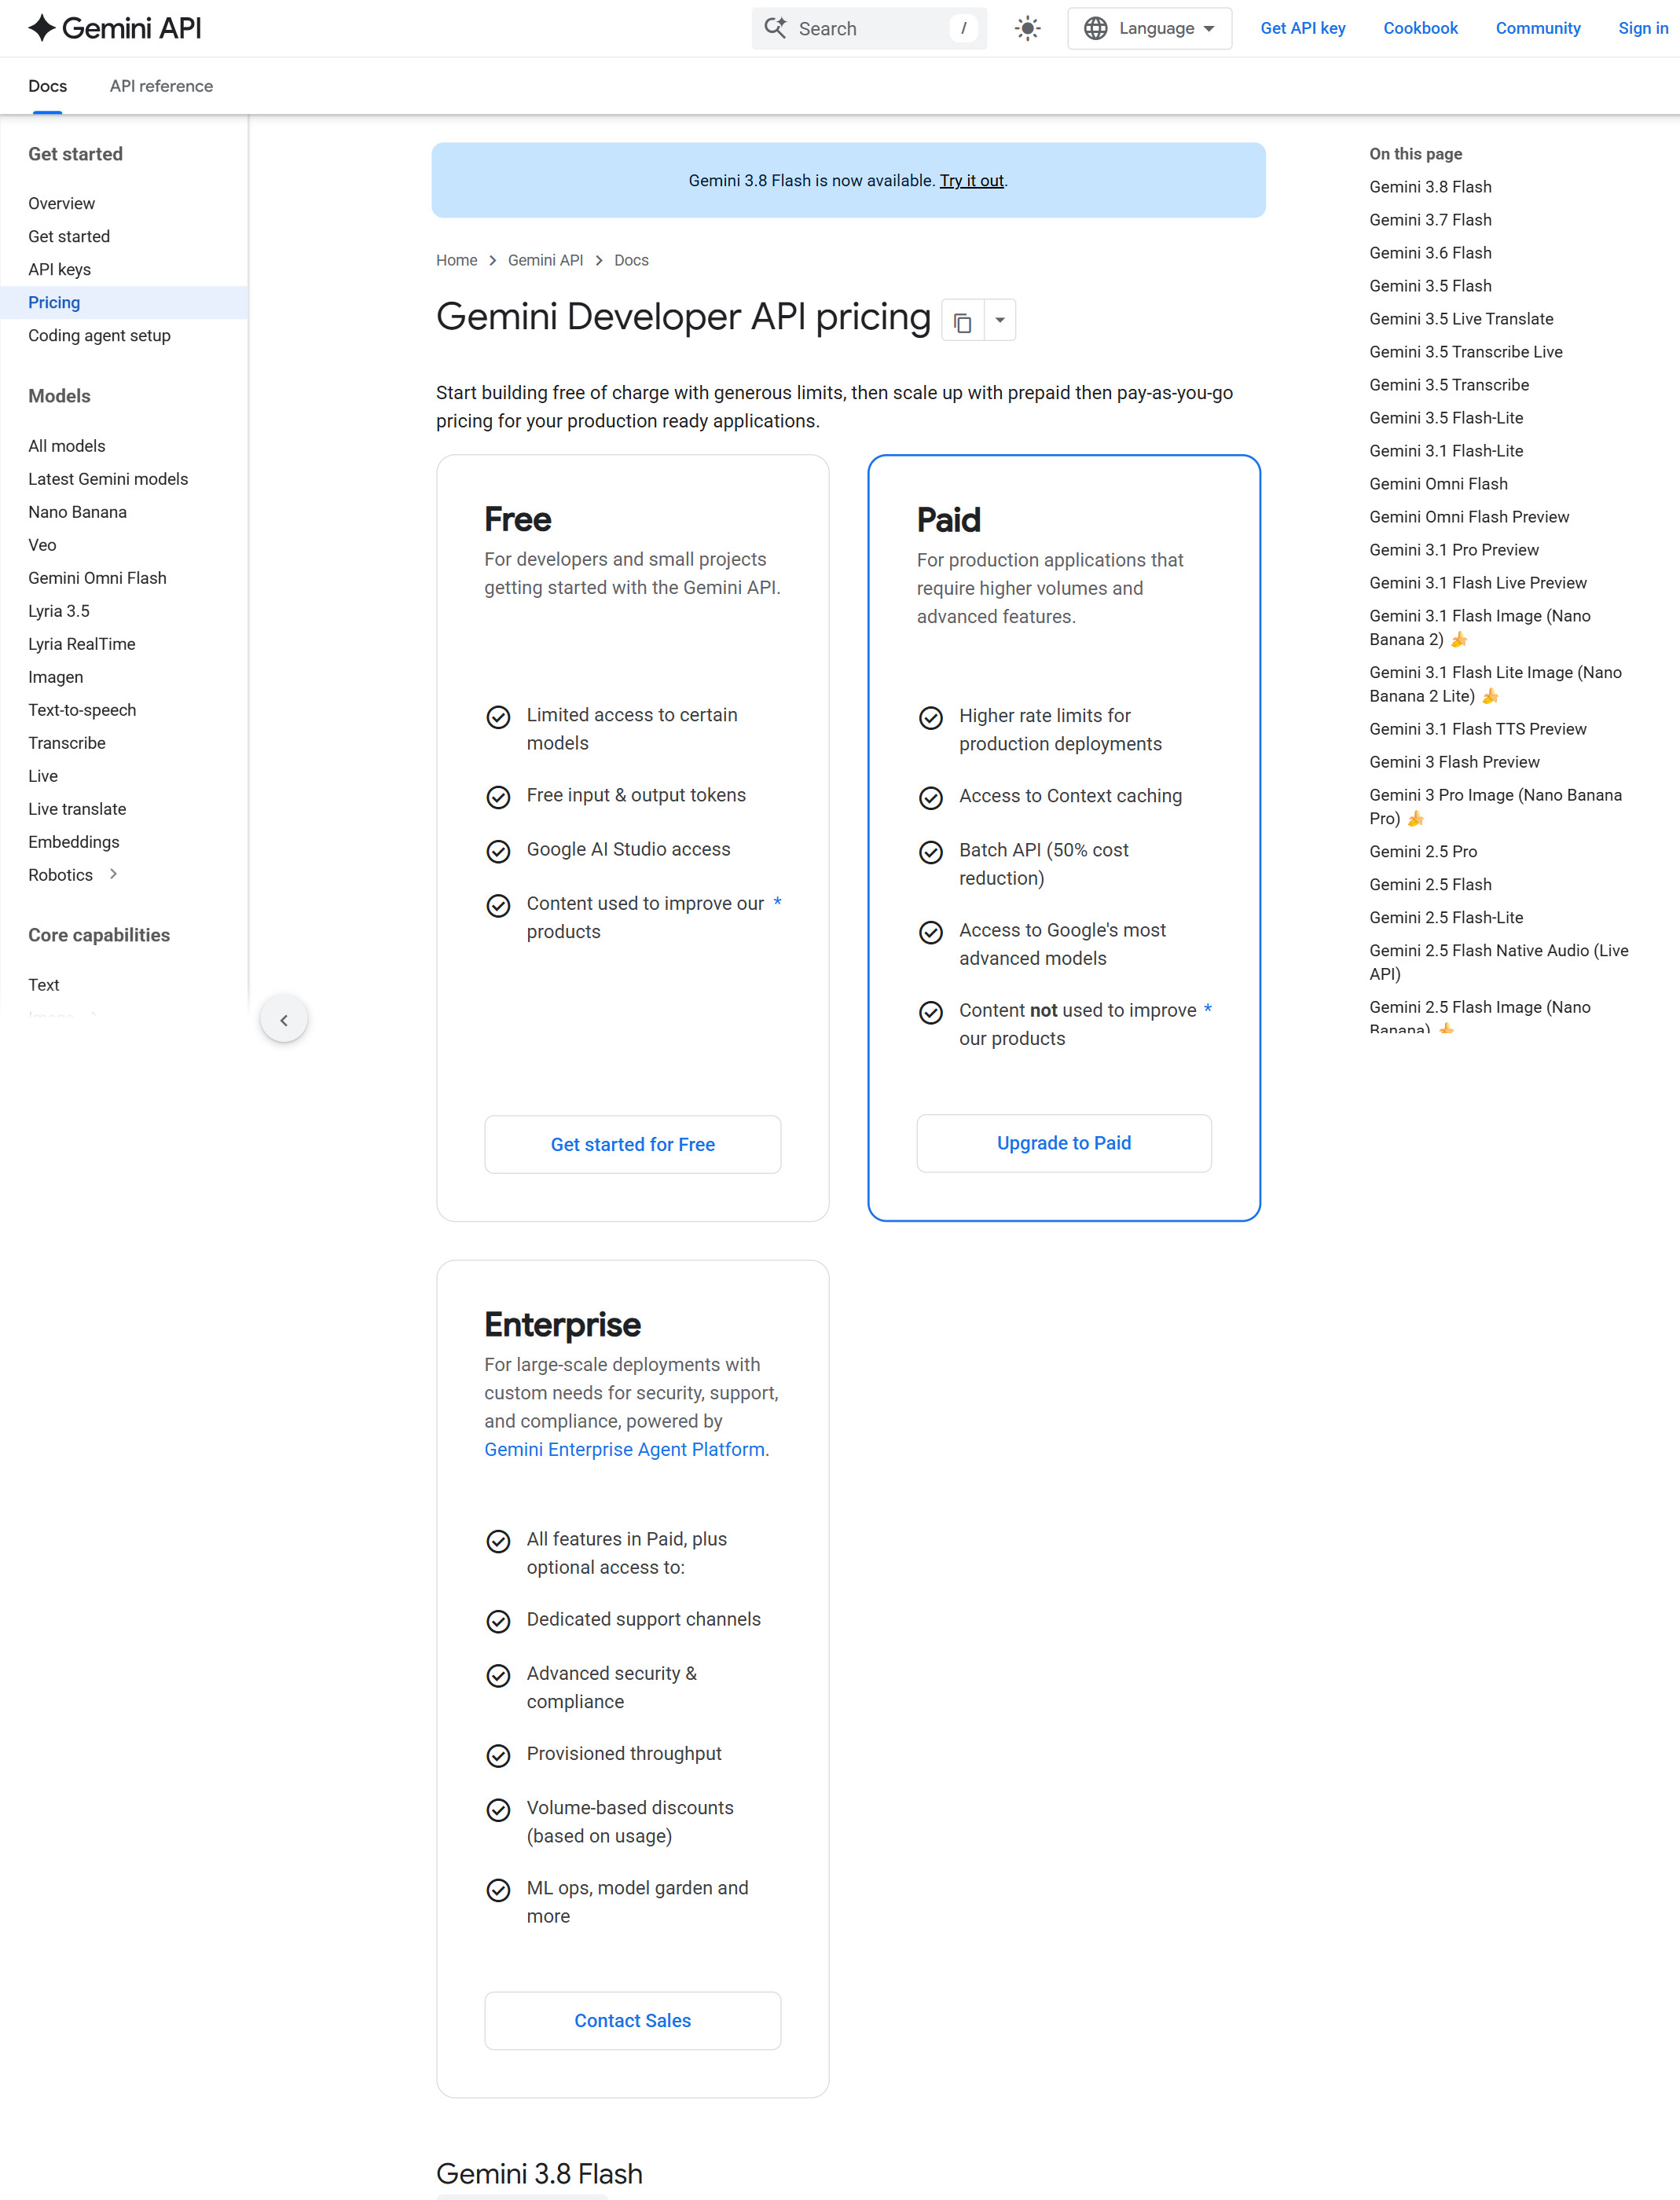Select the Docs tab
The image size is (1680, 2200).
tap(47, 86)
